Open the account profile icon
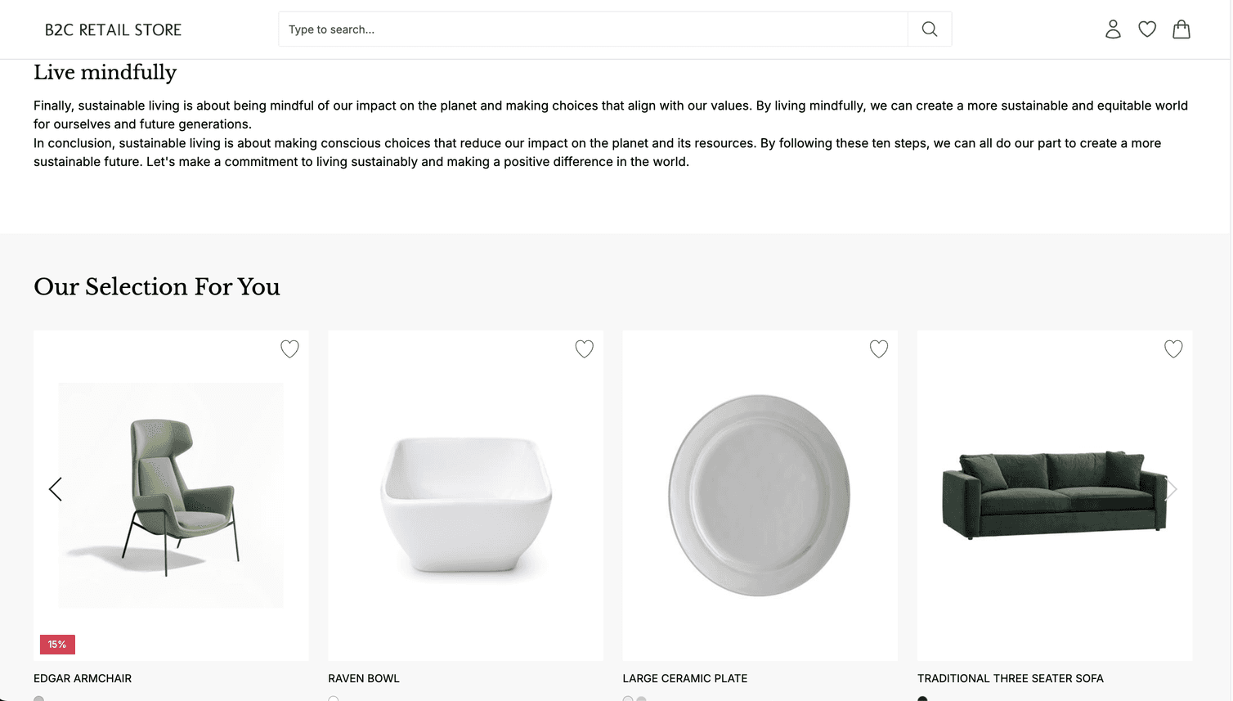 (x=1113, y=29)
